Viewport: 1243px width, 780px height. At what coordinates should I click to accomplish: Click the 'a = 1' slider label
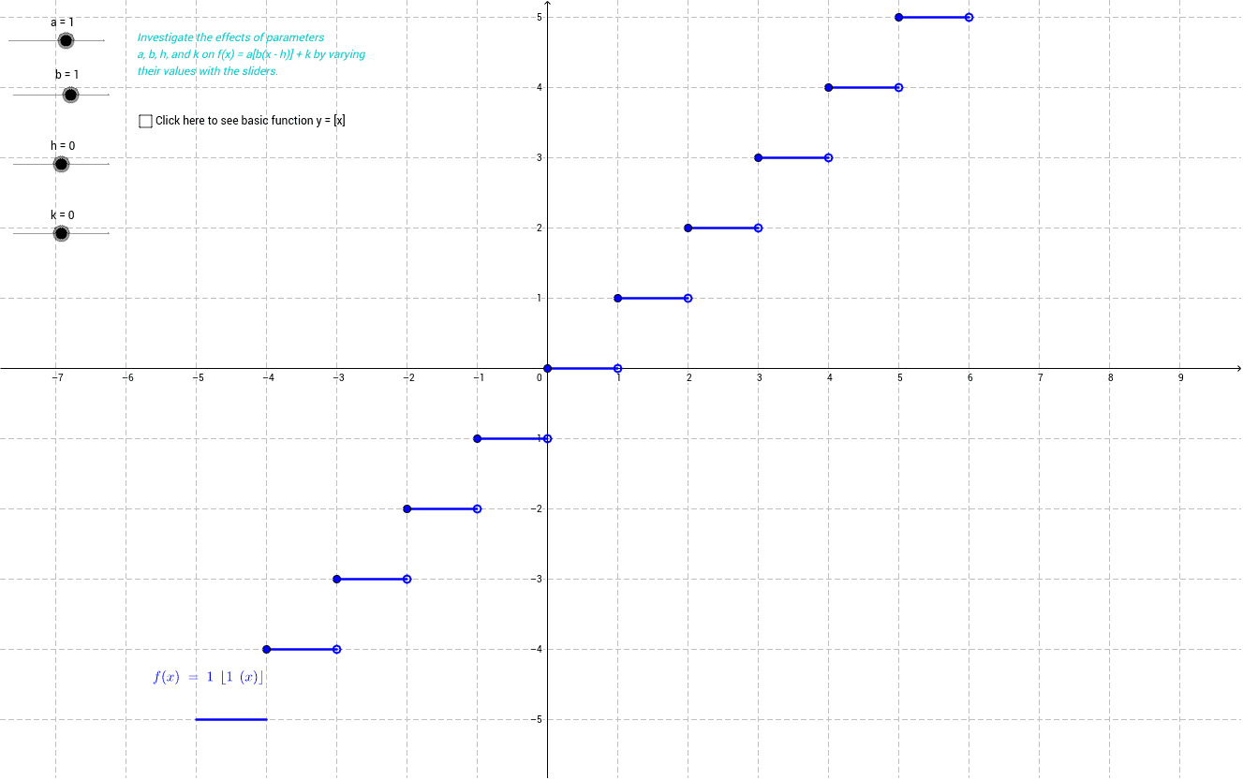pos(63,22)
